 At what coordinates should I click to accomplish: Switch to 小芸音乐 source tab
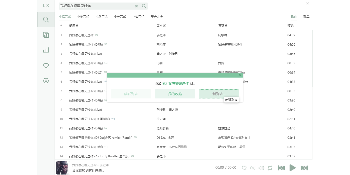tap(120, 17)
